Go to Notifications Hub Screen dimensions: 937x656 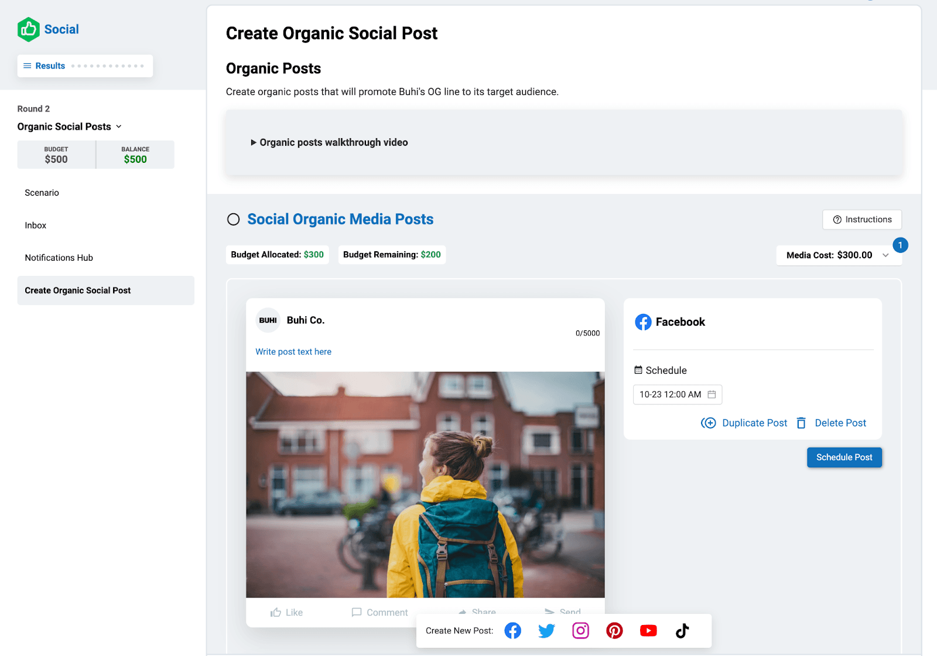coord(59,258)
